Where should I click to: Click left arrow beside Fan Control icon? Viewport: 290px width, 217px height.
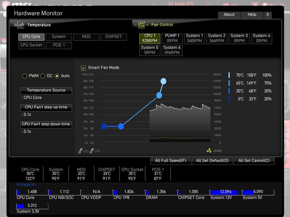136,25
